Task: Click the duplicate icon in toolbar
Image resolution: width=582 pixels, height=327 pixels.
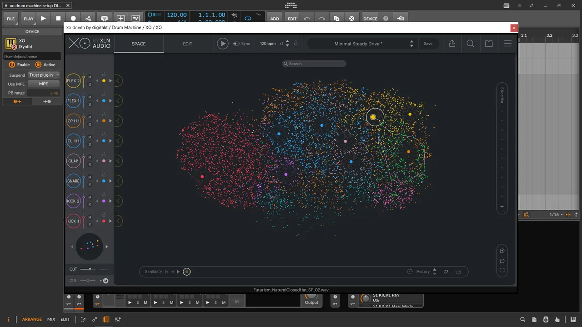Action: pyautogui.click(x=336, y=19)
